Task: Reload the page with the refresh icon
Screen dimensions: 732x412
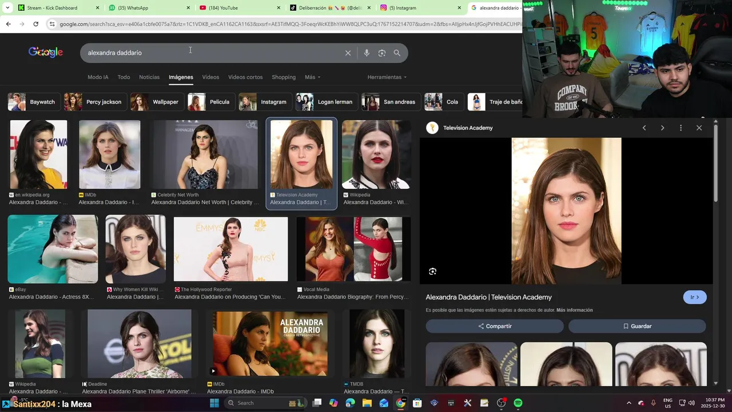Action: tap(35, 24)
